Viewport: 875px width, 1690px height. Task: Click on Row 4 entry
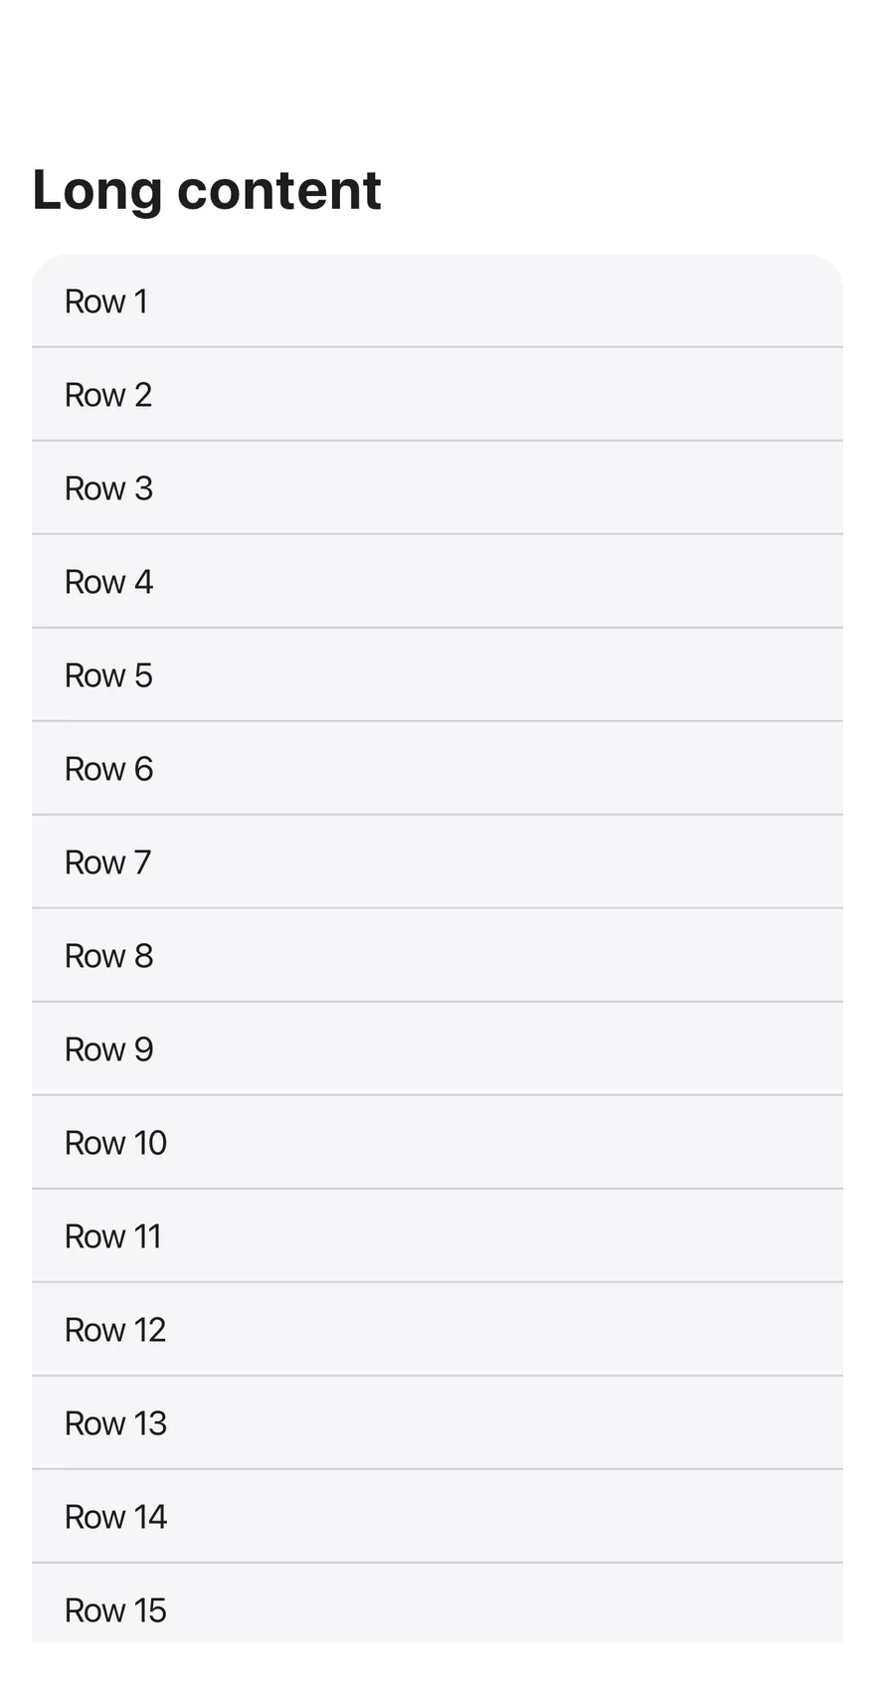click(437, 582)
